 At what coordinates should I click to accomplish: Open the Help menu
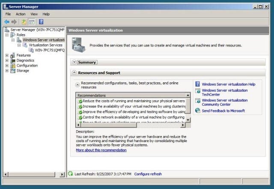pyautogui.click(x=46, y=14)
